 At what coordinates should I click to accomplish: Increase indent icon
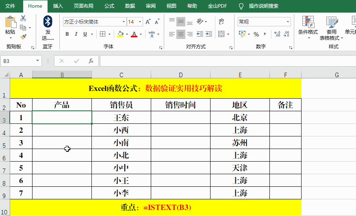[x=209, y=34]
